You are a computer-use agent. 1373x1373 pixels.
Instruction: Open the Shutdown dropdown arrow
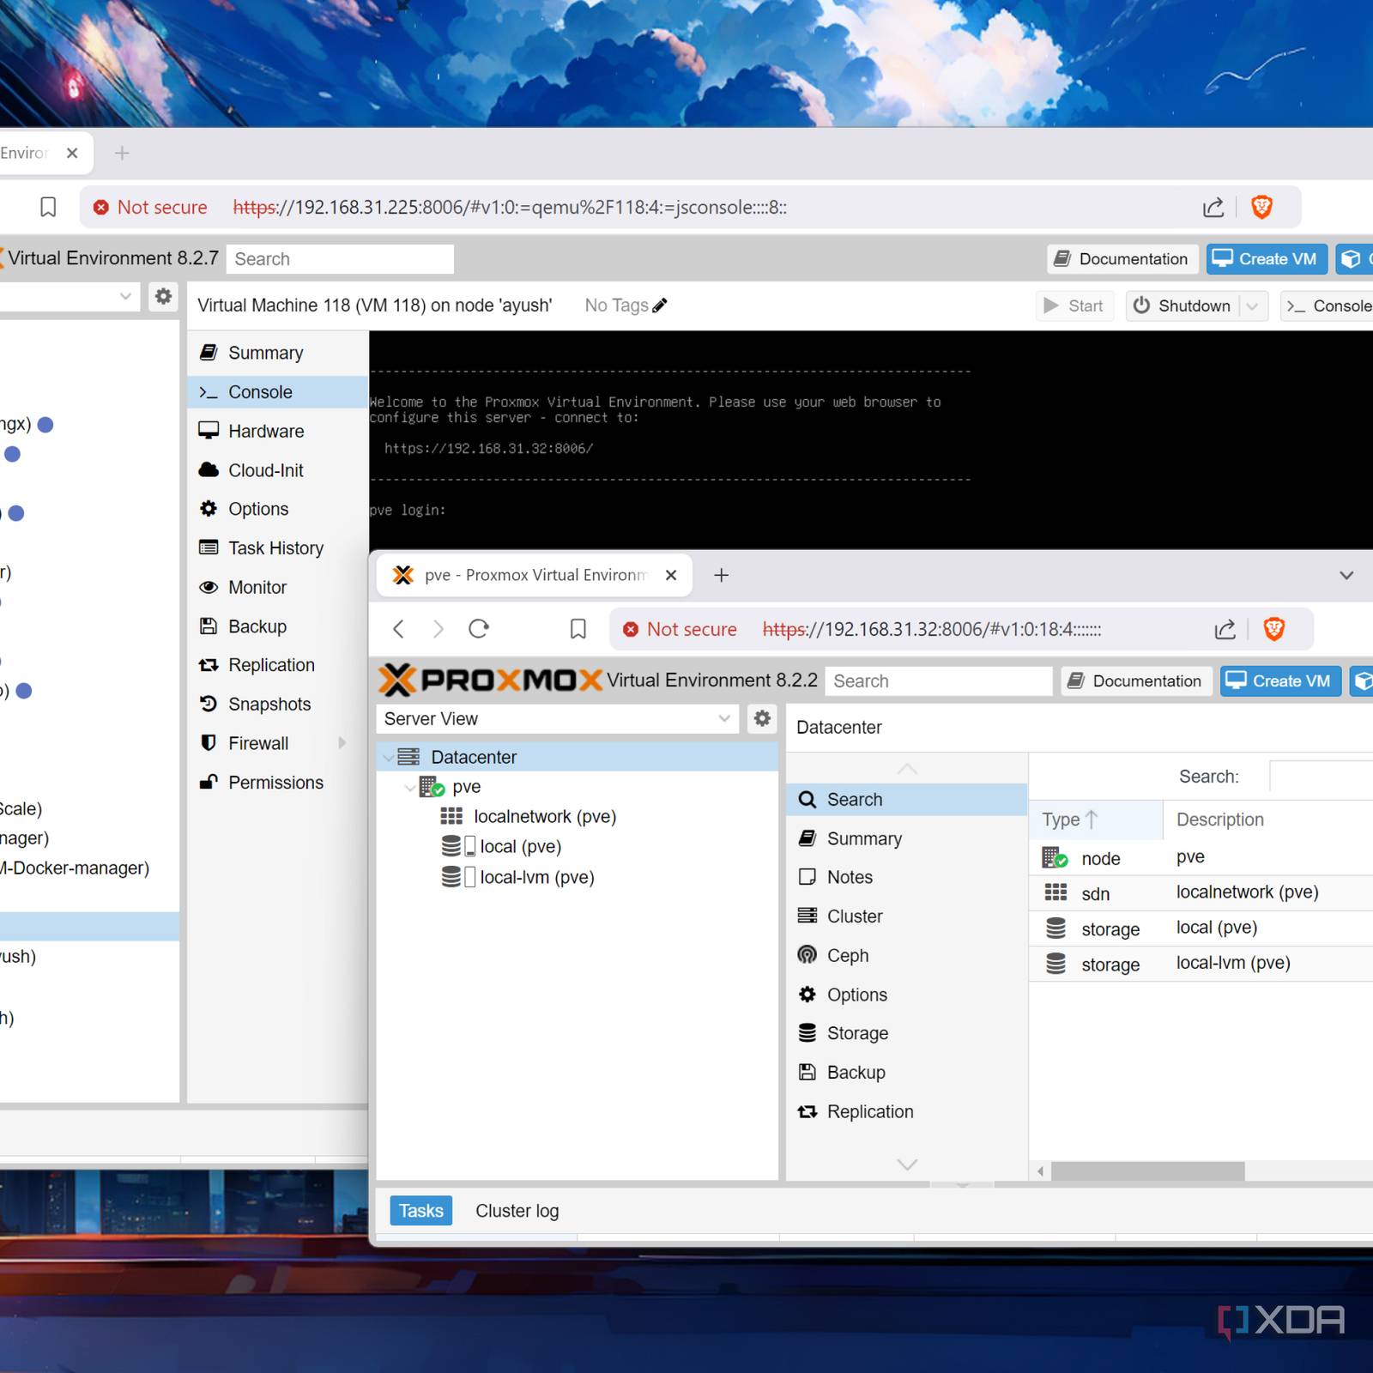coord(1253,306)
